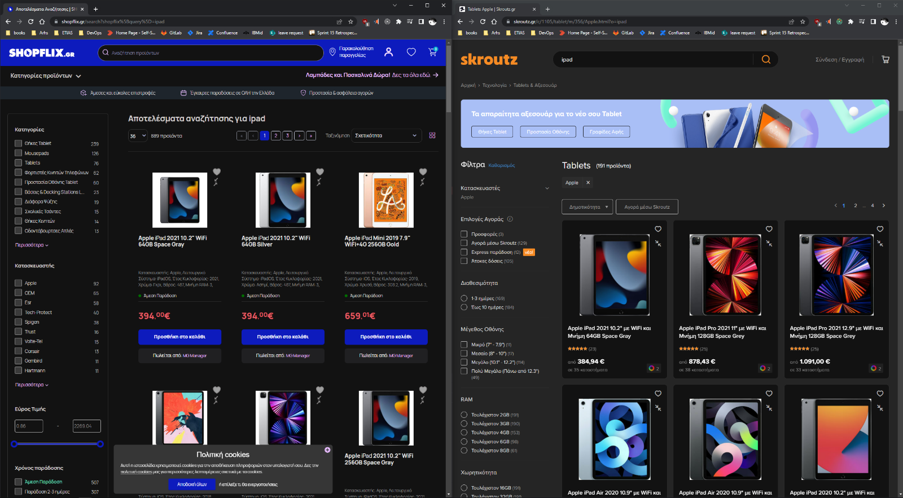This screenshot has height=498, width=903.
Task: Check the Apple manufacturer filter on Shopflix
Action: click(19, 283)
